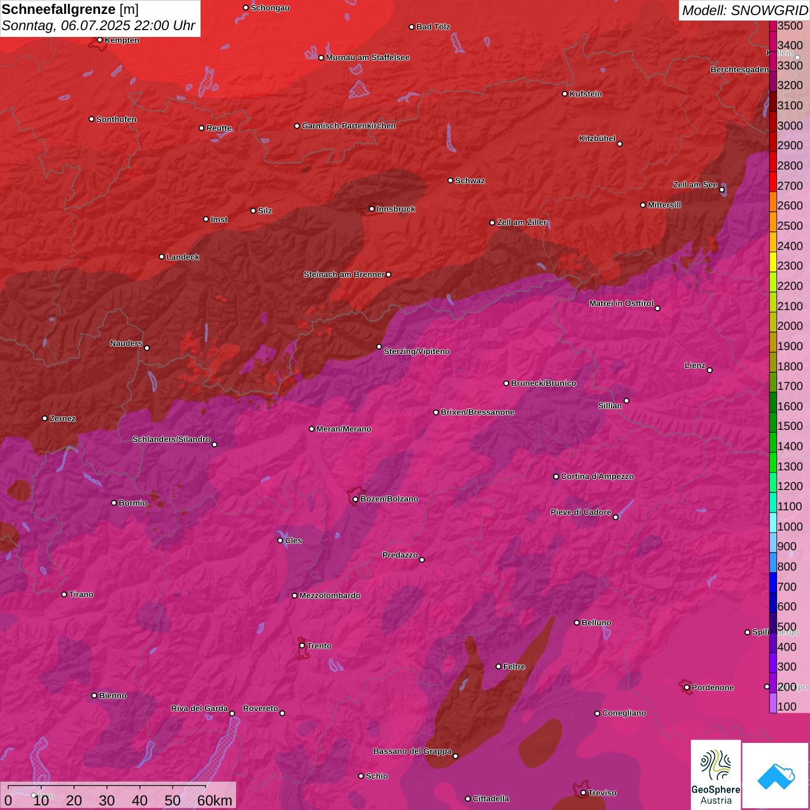Screen dimensions: 810x810
Task: Click the Zernez marker dot
Action: pyautogui.click(x=45, y=418)
